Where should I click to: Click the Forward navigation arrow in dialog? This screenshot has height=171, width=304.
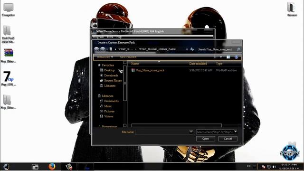click(103, 49)
